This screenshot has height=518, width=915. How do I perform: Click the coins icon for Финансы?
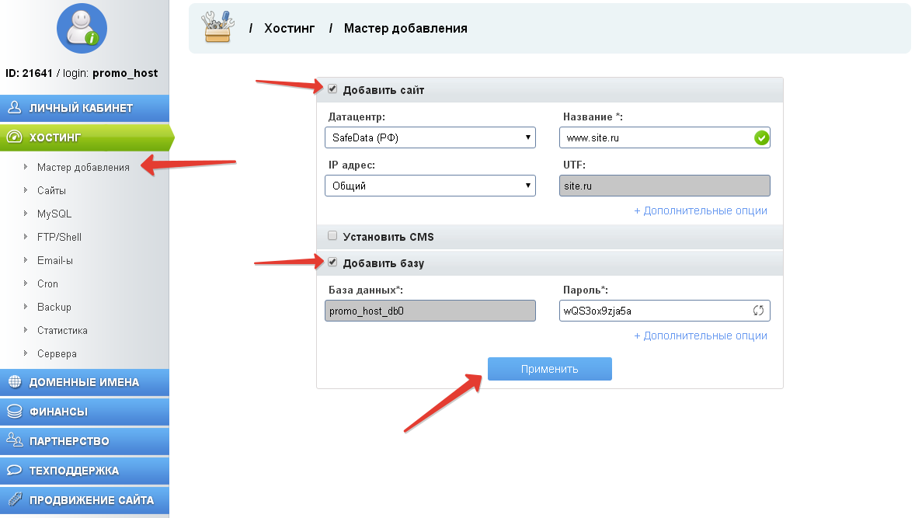(14, 412)
